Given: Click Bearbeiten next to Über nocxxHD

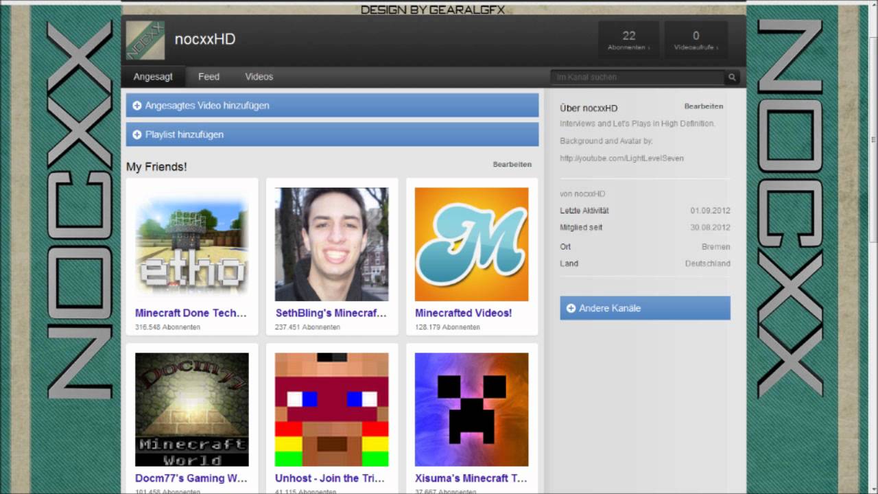Looking at the screenshot, I should pyautogui.click(x=704, y=106).
